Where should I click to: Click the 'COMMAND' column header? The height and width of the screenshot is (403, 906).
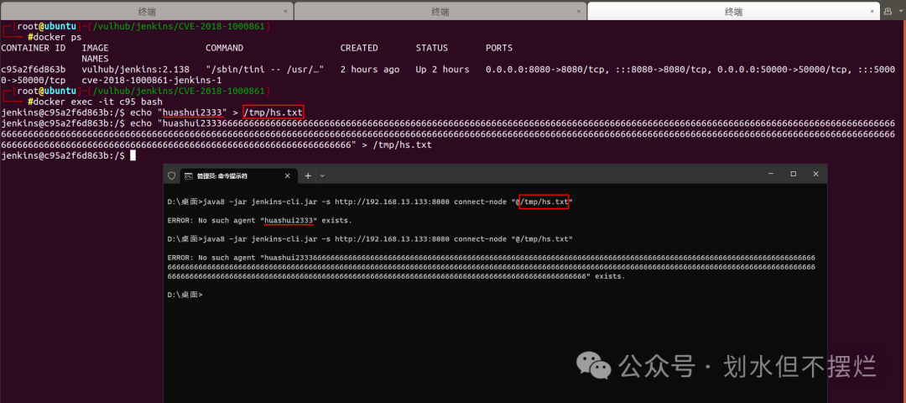(224, 48)
